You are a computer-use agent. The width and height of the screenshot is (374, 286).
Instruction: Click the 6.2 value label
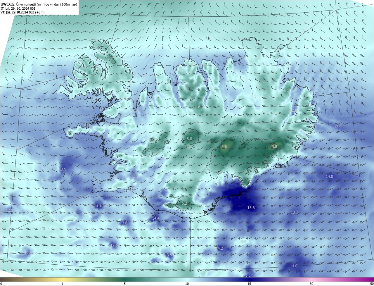click(201, 107)
